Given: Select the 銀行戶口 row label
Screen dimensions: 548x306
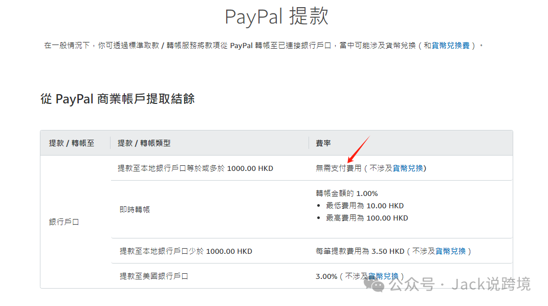Looking at the screenshot, I should (x=64, y=222).
